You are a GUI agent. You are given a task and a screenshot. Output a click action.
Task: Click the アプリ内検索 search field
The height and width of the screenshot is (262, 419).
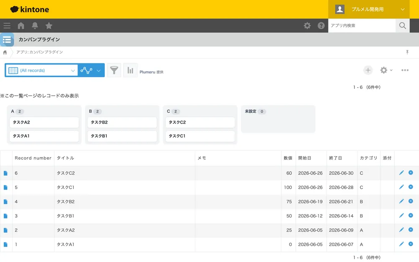(362, 26)
